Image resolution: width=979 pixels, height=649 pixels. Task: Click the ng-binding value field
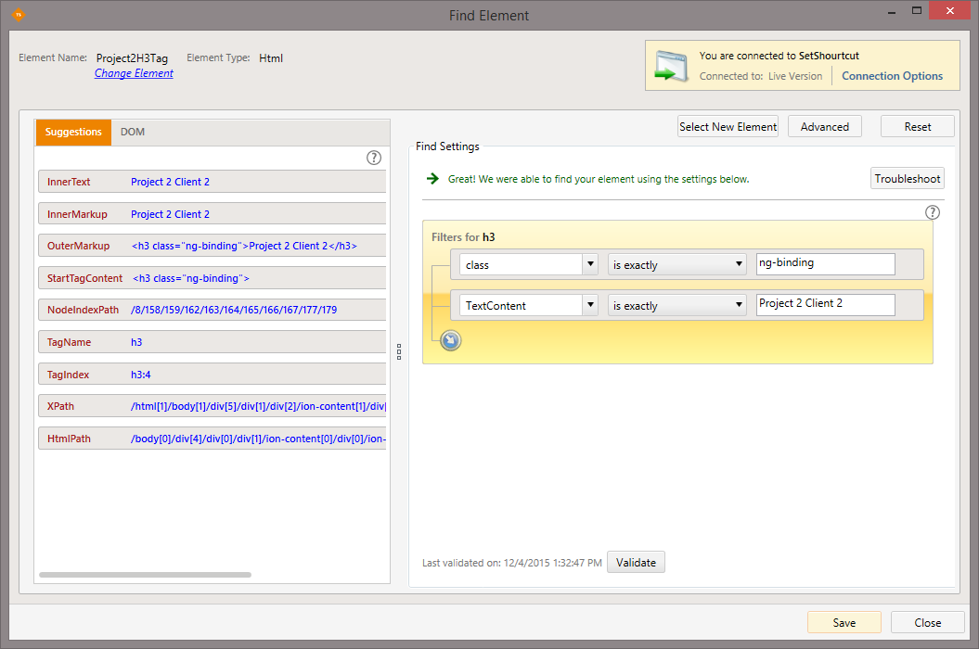[825, 264]
